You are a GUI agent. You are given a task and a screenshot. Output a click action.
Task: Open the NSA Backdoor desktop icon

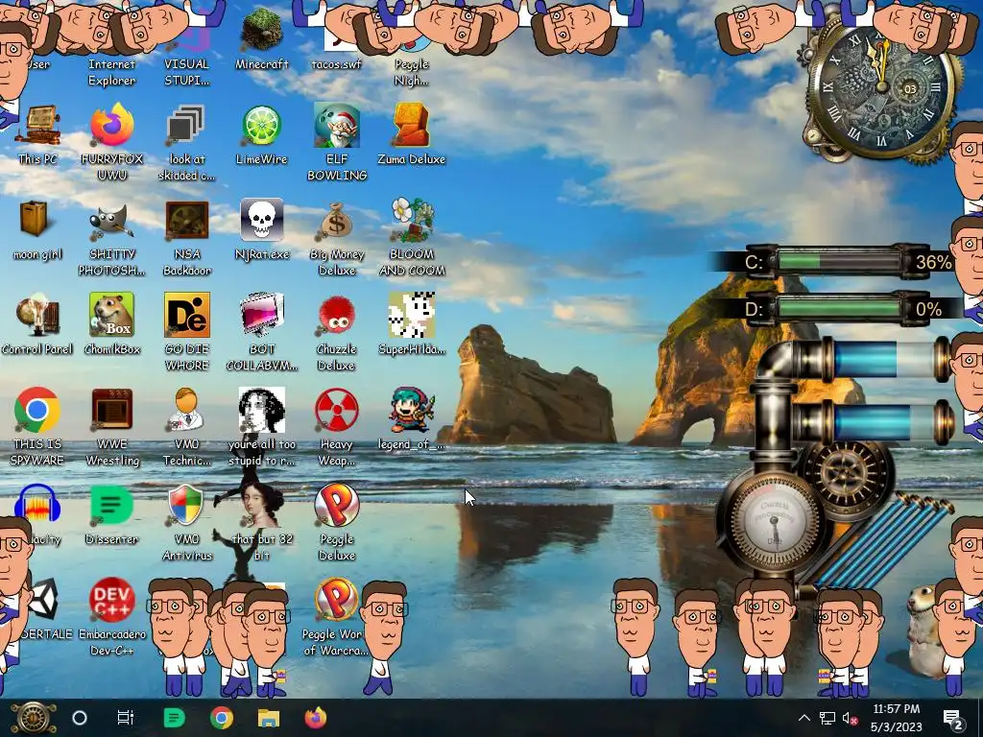[x=187, y=237]
